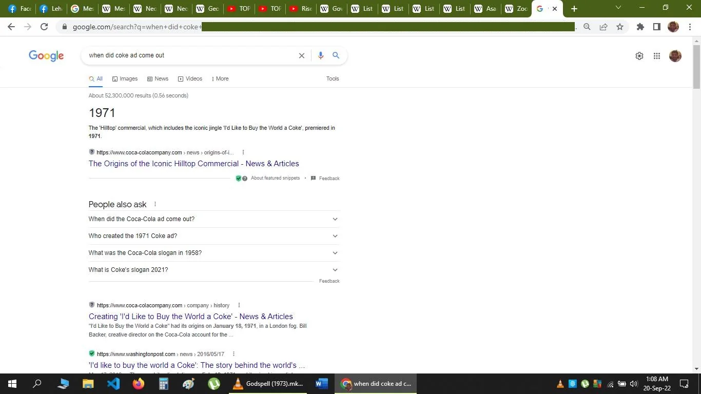The width and height of the screenshot is (701, 394).
Task: Close the active Google search tab
Action: pos(555,9)
